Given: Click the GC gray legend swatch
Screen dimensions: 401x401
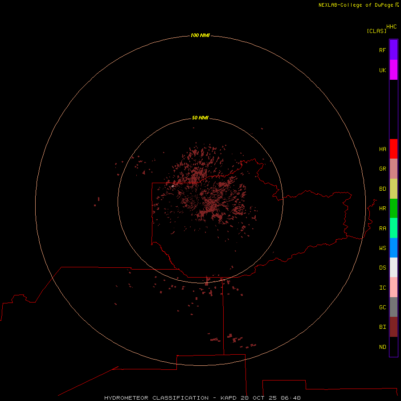Looking at the screenshot, I should (x=393, y=307).
